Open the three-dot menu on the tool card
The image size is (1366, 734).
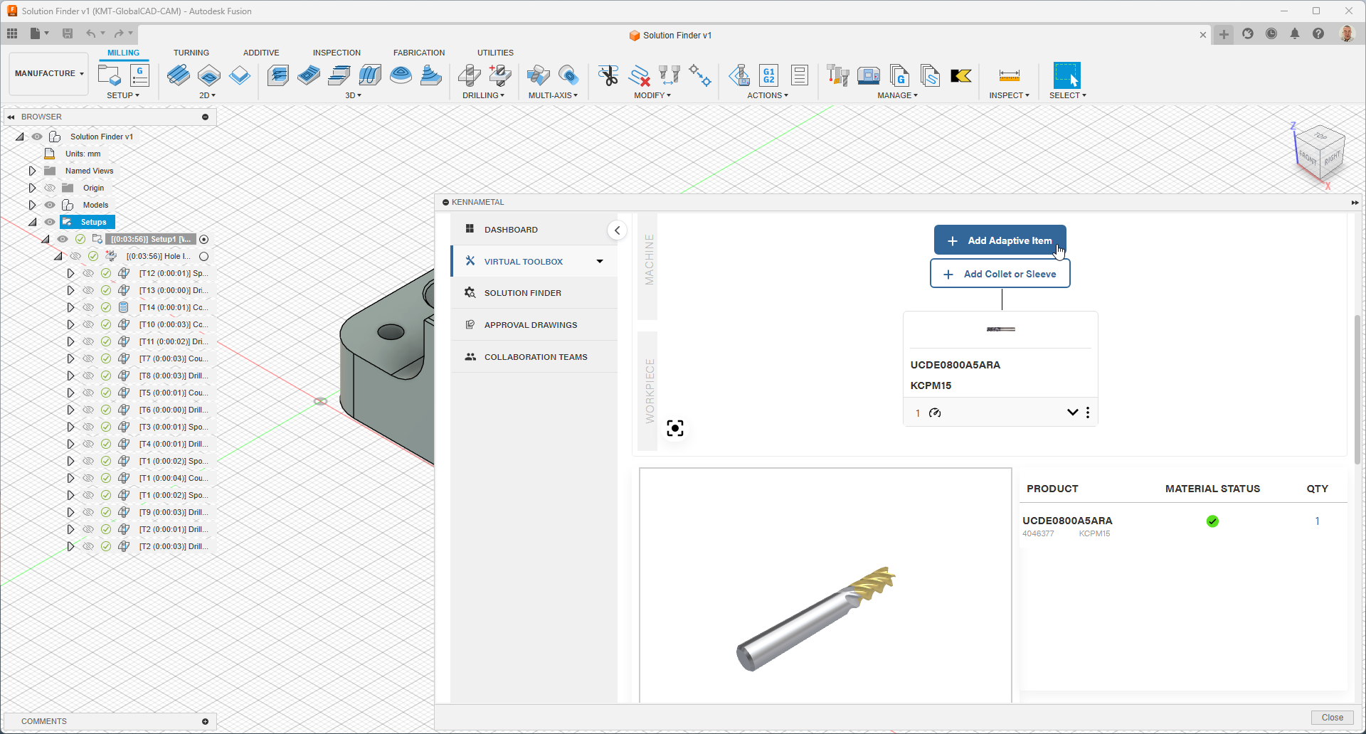[x=1088, y=413]
